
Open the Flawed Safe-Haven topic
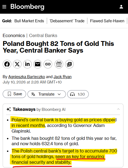[107, 21]
